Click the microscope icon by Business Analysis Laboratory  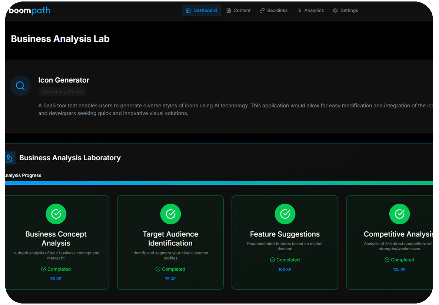[10, 158]
